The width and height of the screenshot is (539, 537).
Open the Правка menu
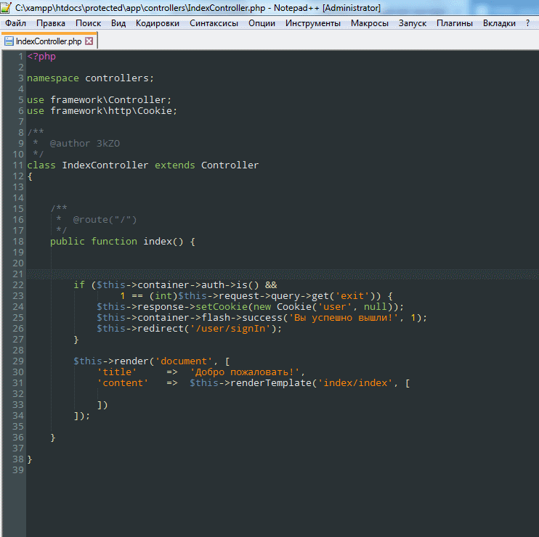[51, 23]
